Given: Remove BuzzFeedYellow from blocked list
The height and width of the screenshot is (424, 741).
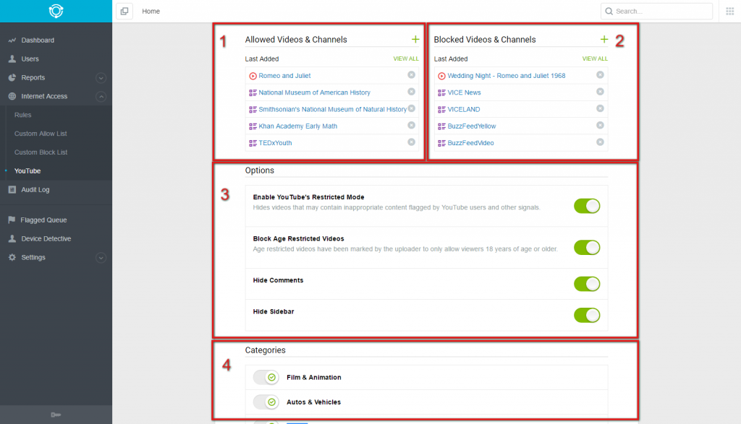Looking at the screenshot, I should [600, 125].
